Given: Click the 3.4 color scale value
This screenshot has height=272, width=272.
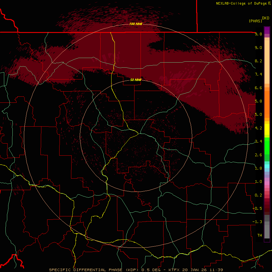Looking at the screenshot, I should pos(258,141).
